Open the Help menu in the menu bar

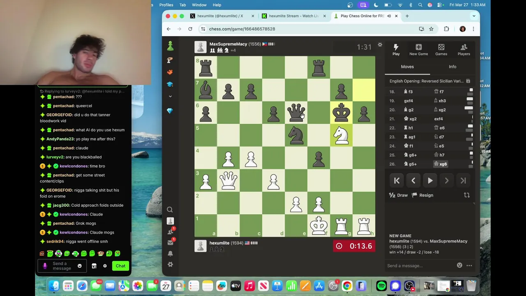[x=217, y=5]
